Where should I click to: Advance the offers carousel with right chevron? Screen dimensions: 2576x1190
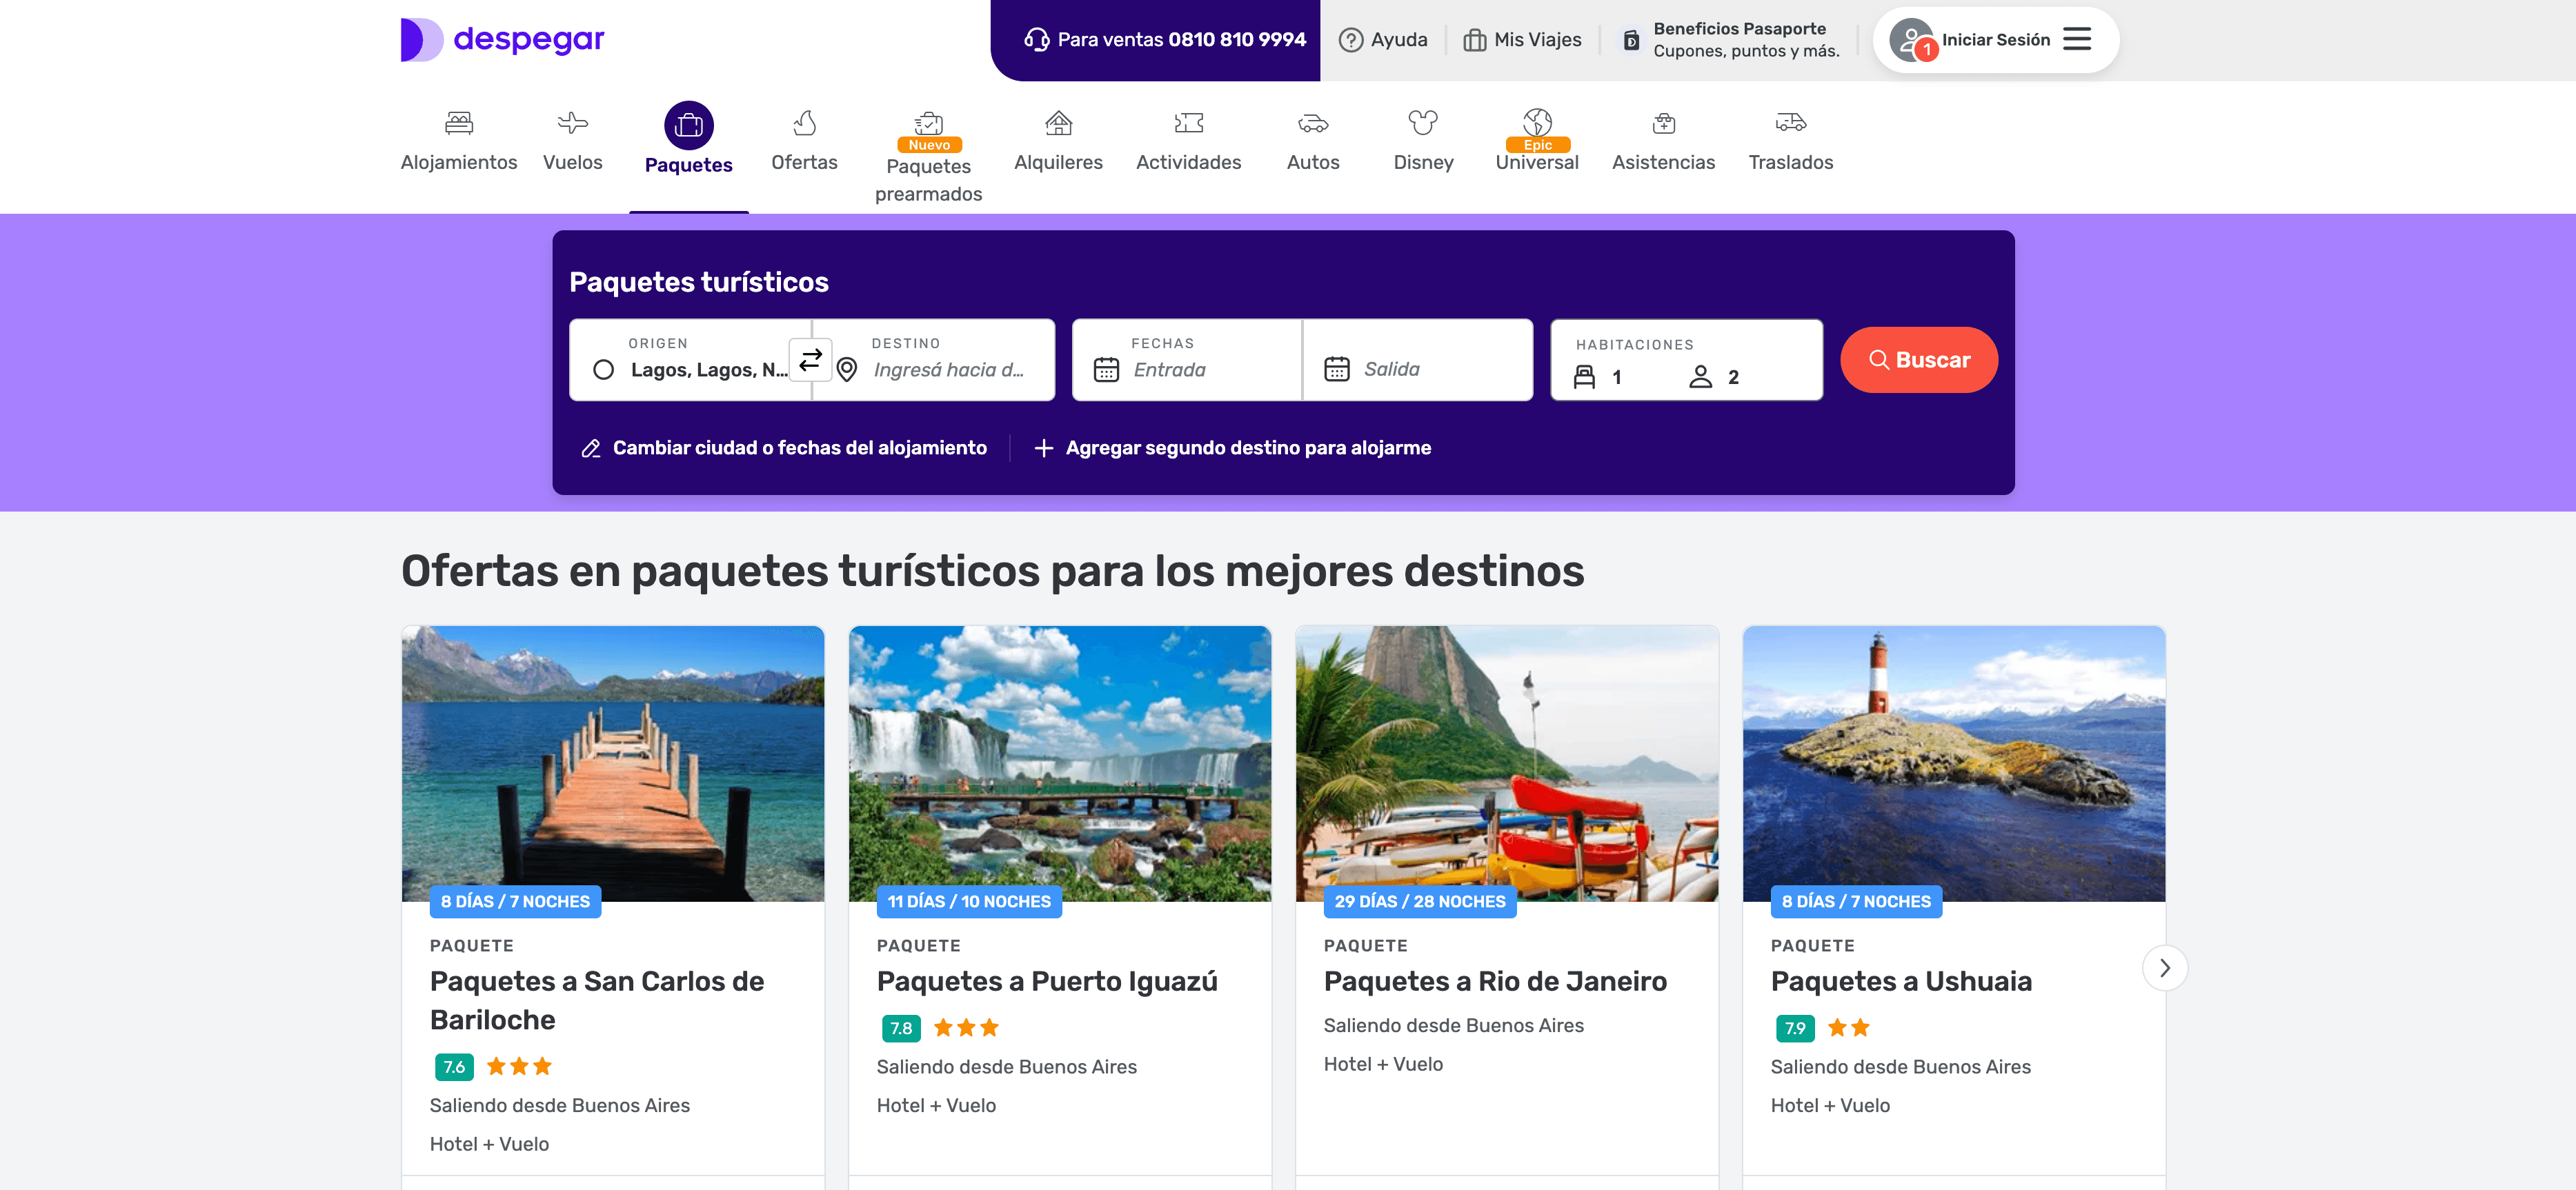[2165, 966]
